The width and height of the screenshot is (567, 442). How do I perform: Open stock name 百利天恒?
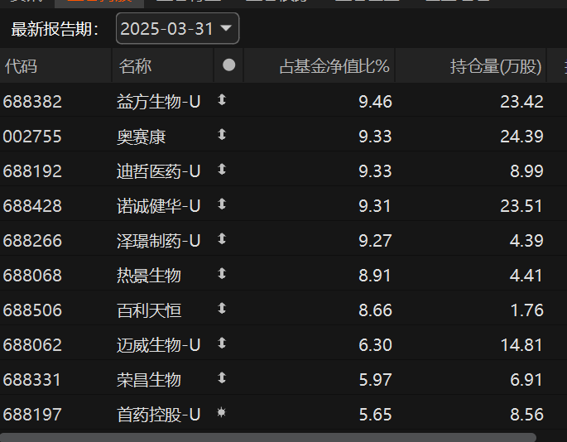(x=149, y=310)
